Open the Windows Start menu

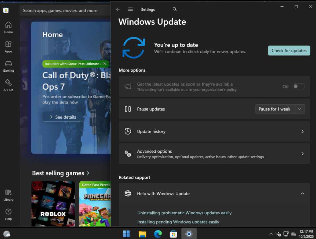(127, 234)
